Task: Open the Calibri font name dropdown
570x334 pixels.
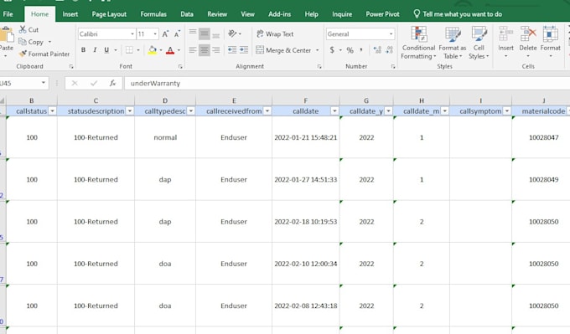Action: (x=132, y=34)
